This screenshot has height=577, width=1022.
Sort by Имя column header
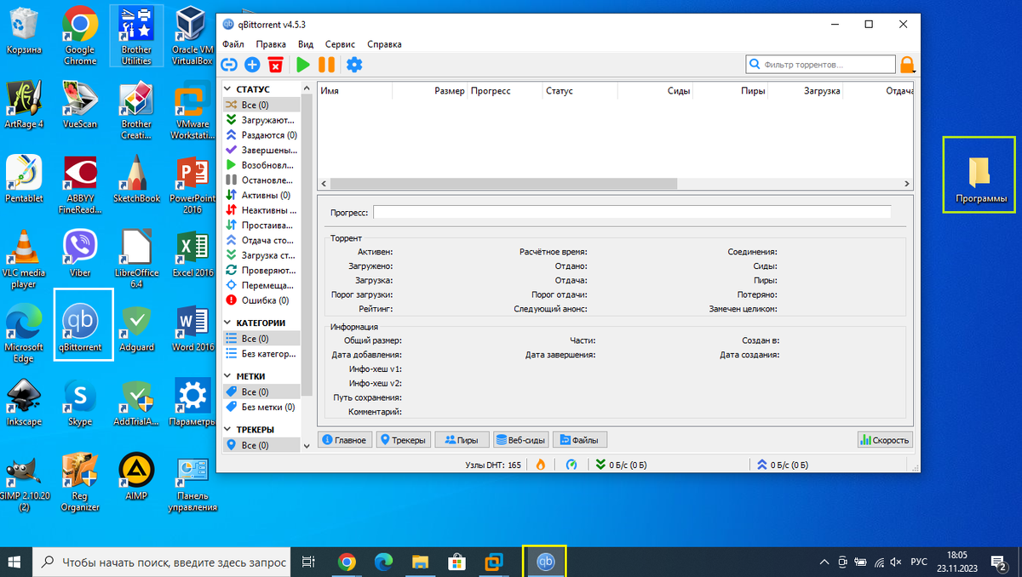click(355, 91)
